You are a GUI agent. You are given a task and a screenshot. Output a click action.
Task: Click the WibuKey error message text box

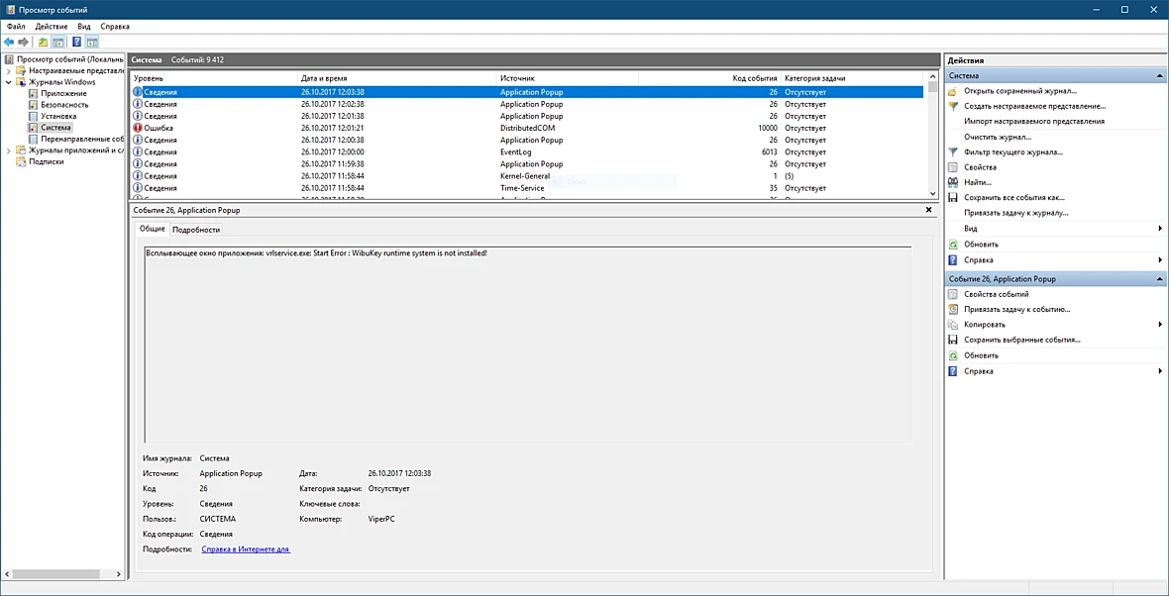(528, 345)
